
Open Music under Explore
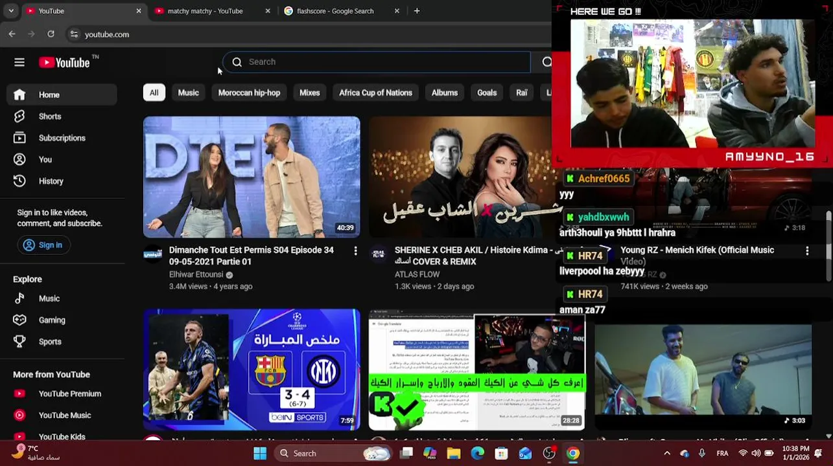click(62, 298)
